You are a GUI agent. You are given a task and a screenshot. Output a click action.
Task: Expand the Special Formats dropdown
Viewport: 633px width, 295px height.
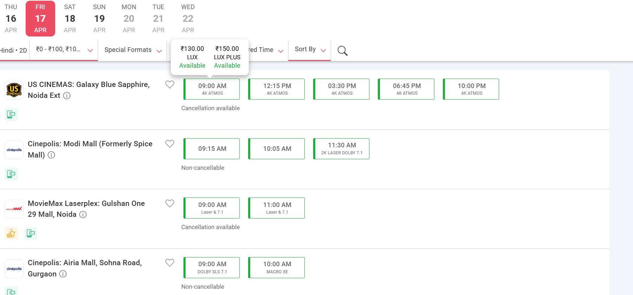click(133, 50)
